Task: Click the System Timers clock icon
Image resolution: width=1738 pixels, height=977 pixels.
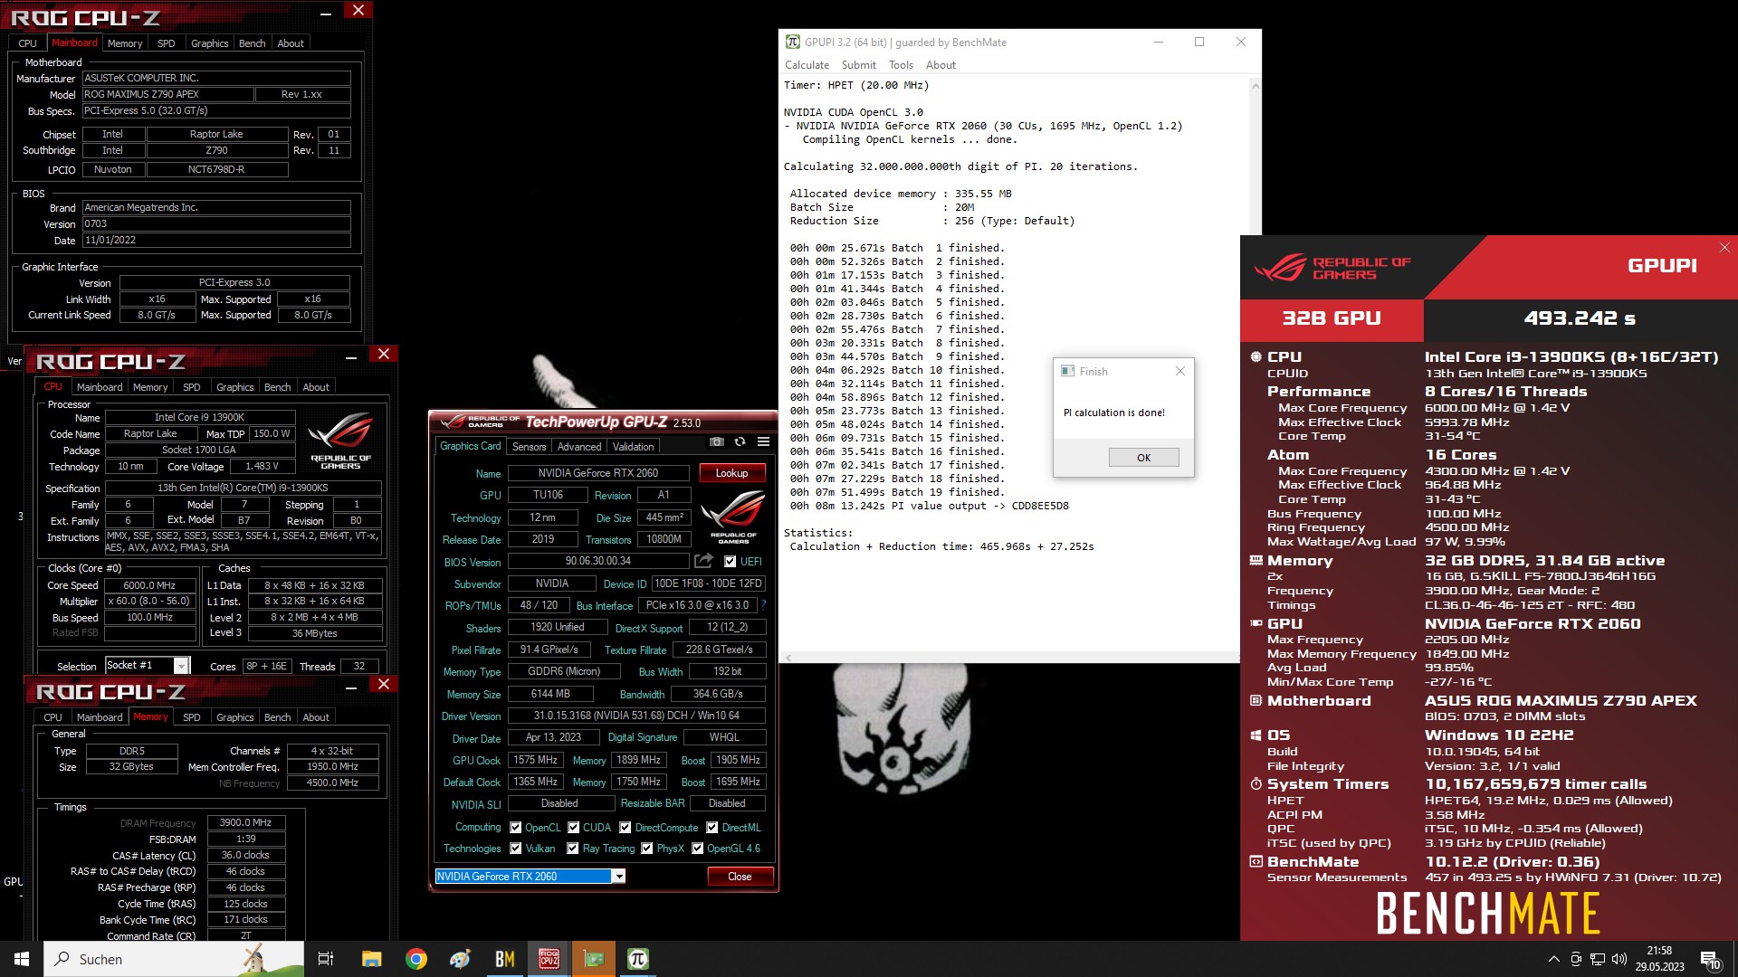Action: [x=1256, y=784]
